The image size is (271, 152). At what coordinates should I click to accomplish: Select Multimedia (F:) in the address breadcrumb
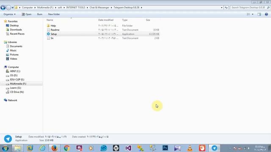[x=45, y=8]
